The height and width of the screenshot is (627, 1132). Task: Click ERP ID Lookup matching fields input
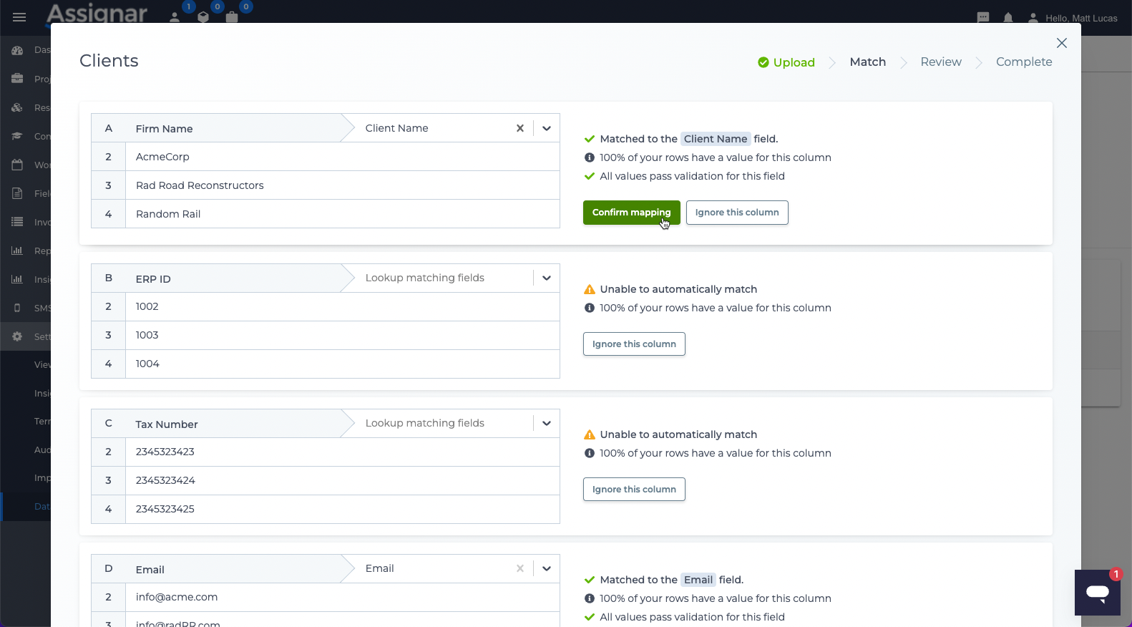[444, 278]
